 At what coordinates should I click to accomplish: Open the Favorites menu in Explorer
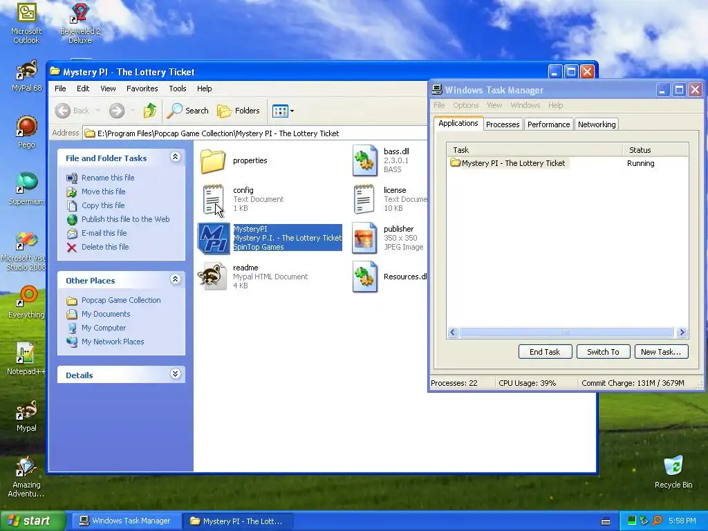click(142, 88)
